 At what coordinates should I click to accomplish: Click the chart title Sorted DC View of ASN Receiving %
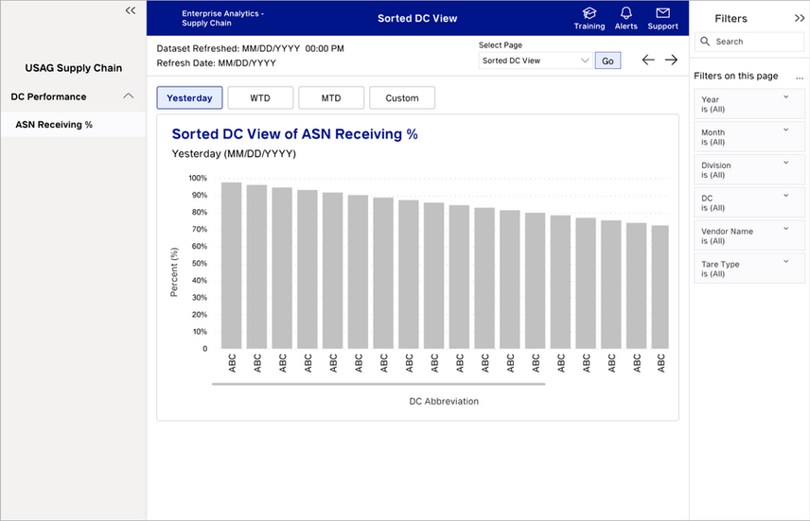pos(294,133)
